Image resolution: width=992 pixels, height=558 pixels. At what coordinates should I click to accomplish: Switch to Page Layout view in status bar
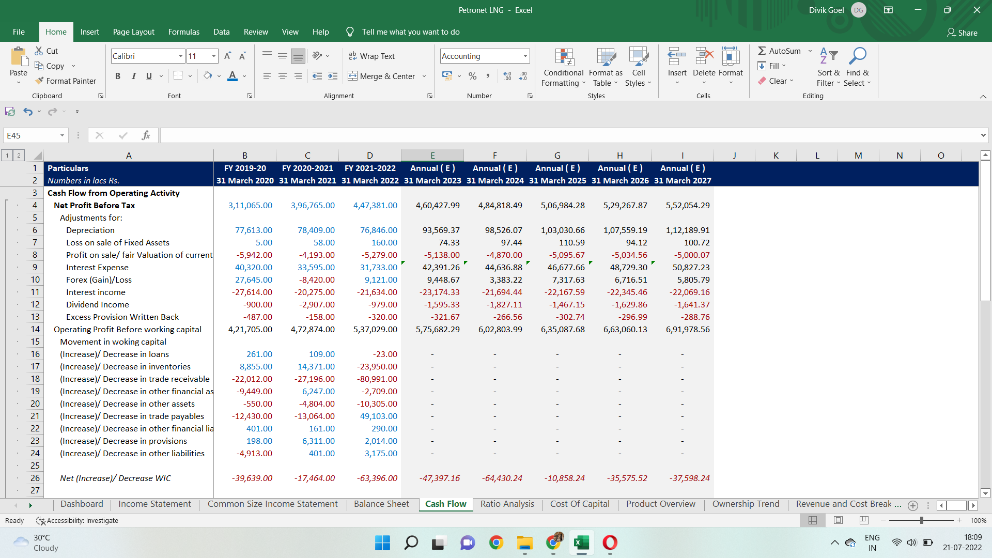click(838, 520)
